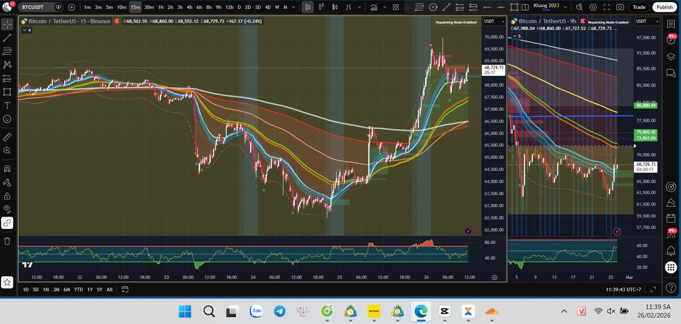681x324 pixels.
Task: Select the crosshair cursor tool
Action: (7, 24)
